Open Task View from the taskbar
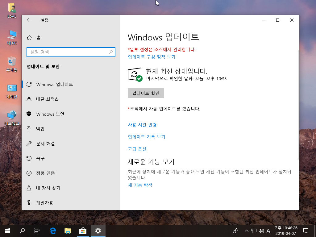The image size is (316, 237). point(37,231)
